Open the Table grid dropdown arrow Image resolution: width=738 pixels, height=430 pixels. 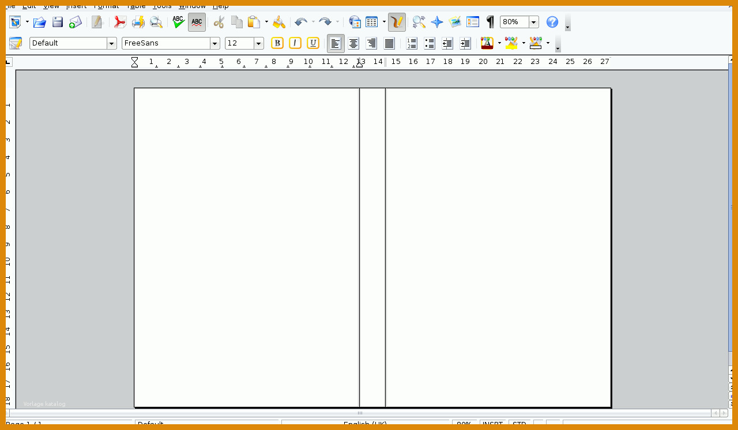384,22
